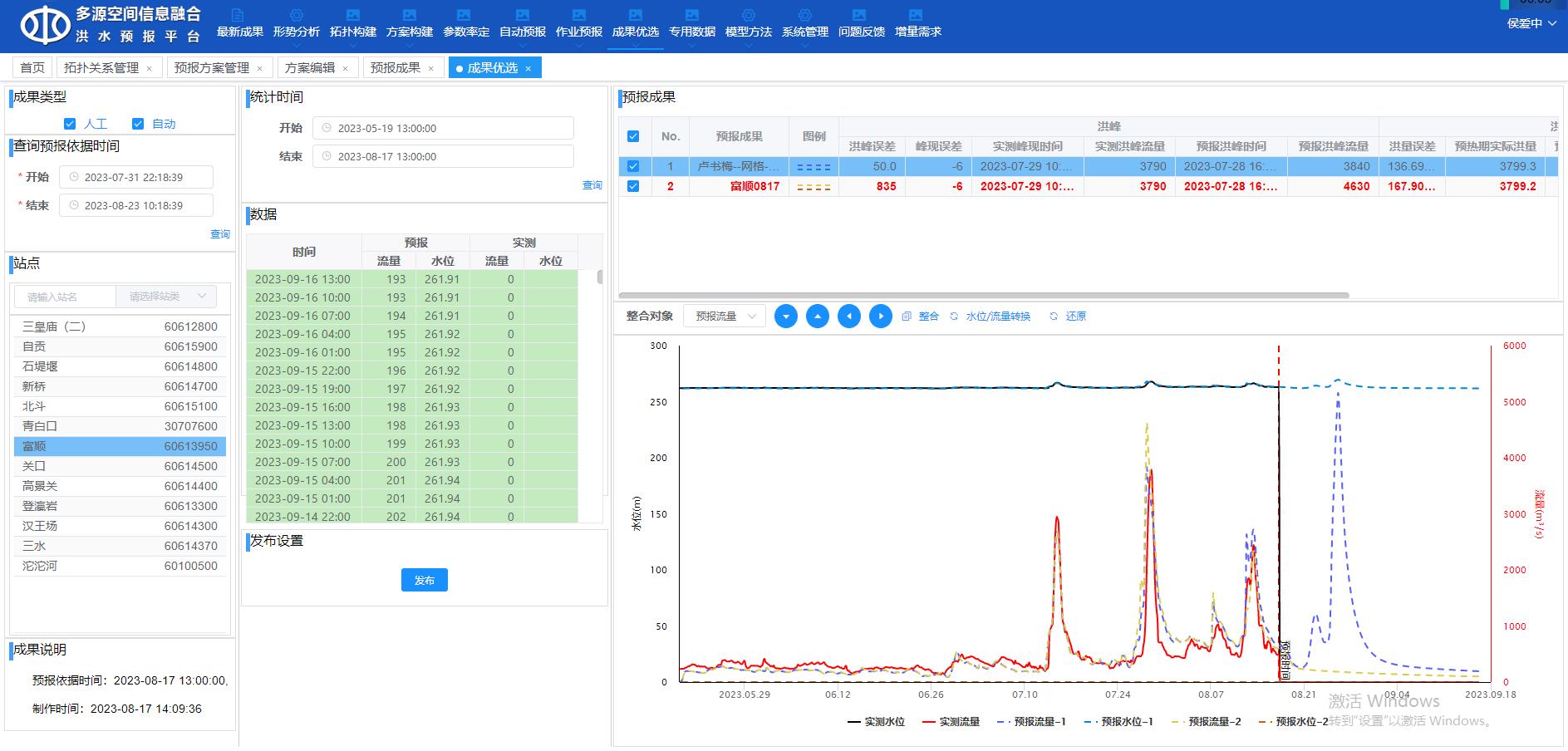Click the 预报成果 table horizontal scrollbar

click(x=984, y=295)
